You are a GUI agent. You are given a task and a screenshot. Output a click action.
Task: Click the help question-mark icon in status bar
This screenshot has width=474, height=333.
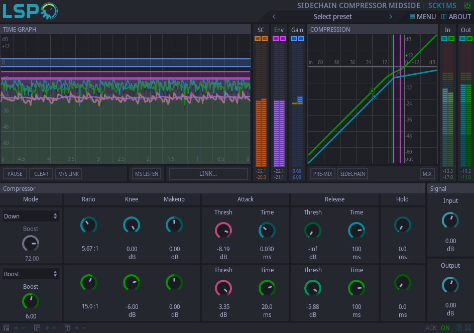click(x=459, y=328)
